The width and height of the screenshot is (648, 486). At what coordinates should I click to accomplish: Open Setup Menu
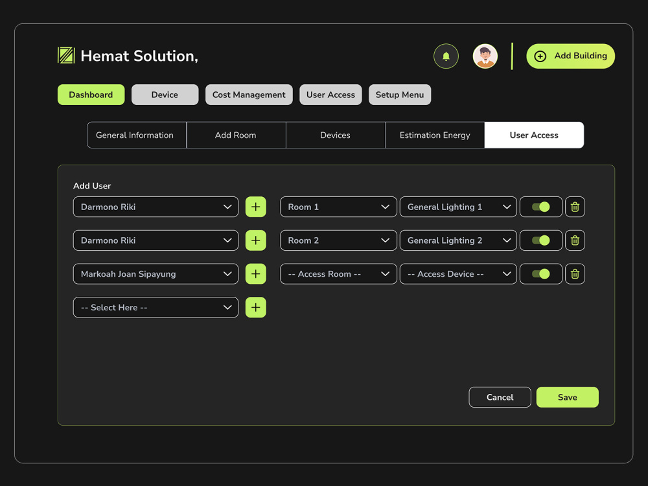click(400, 95)
